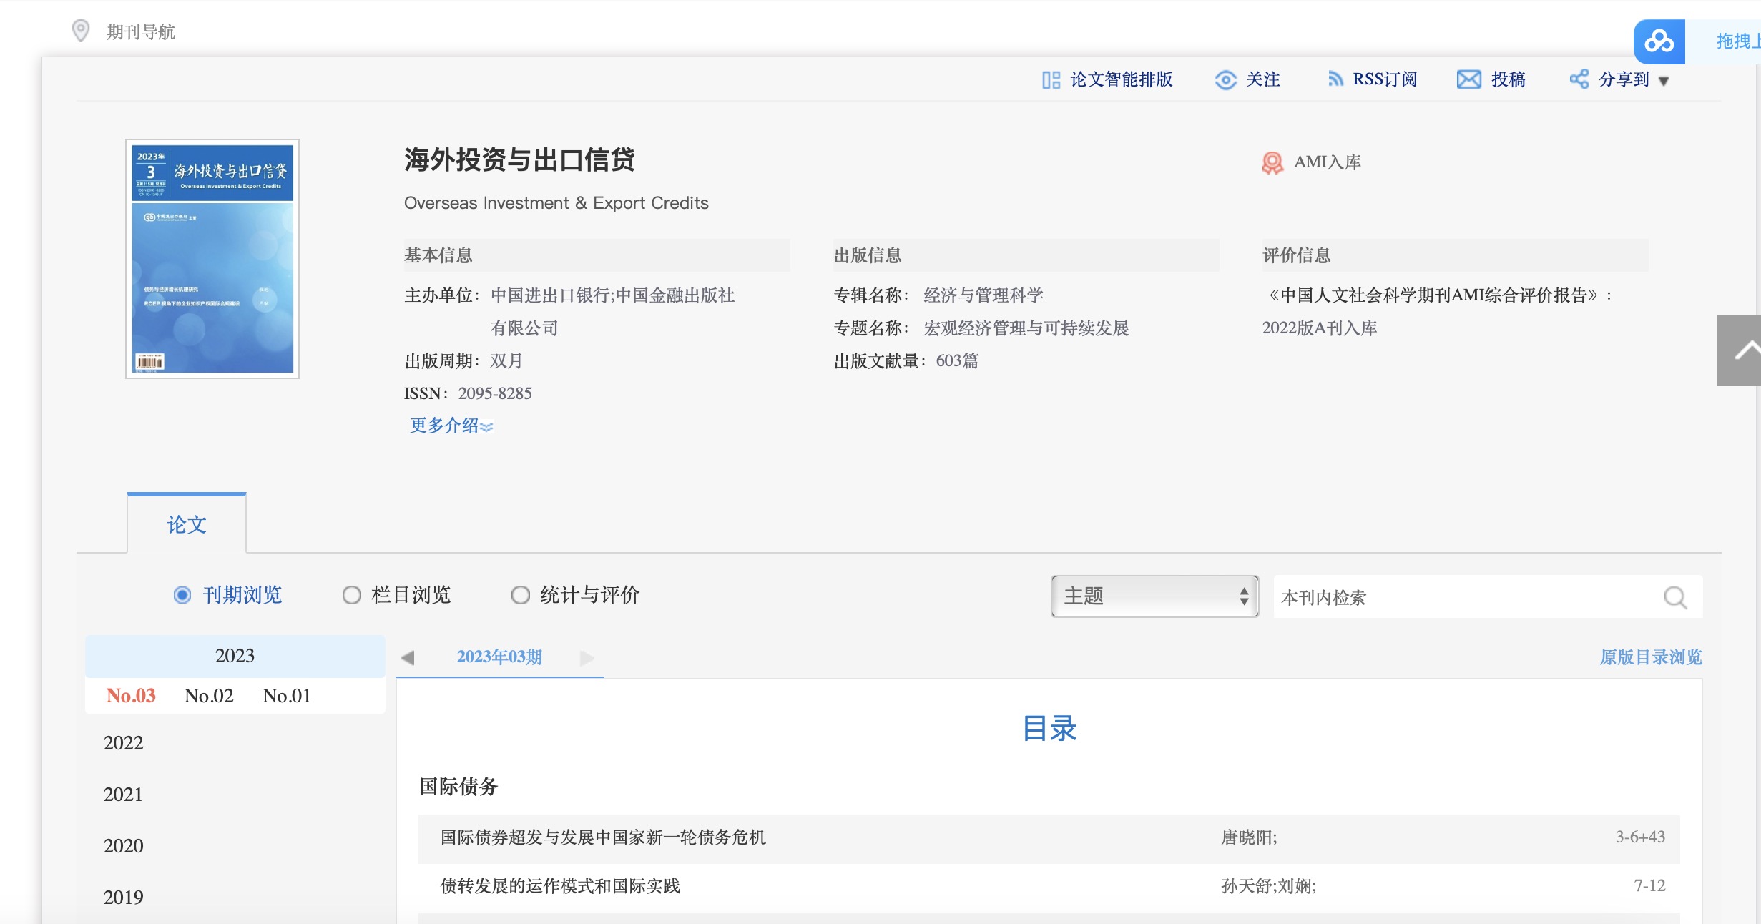Click the 论文智能排版 layout icon
1761x924 pixels.
point(1051,80)
